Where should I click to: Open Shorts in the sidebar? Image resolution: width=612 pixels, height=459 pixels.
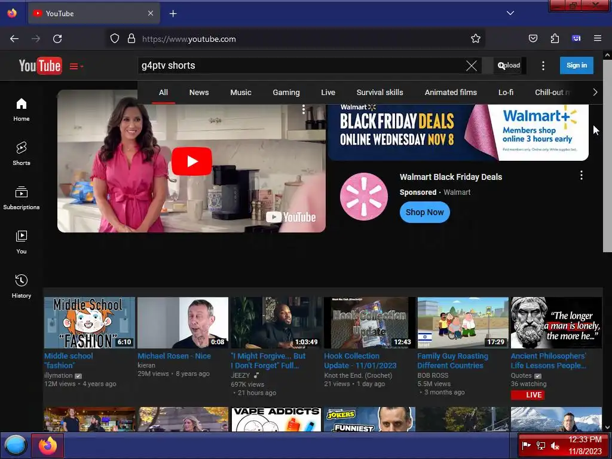[22, 154]
